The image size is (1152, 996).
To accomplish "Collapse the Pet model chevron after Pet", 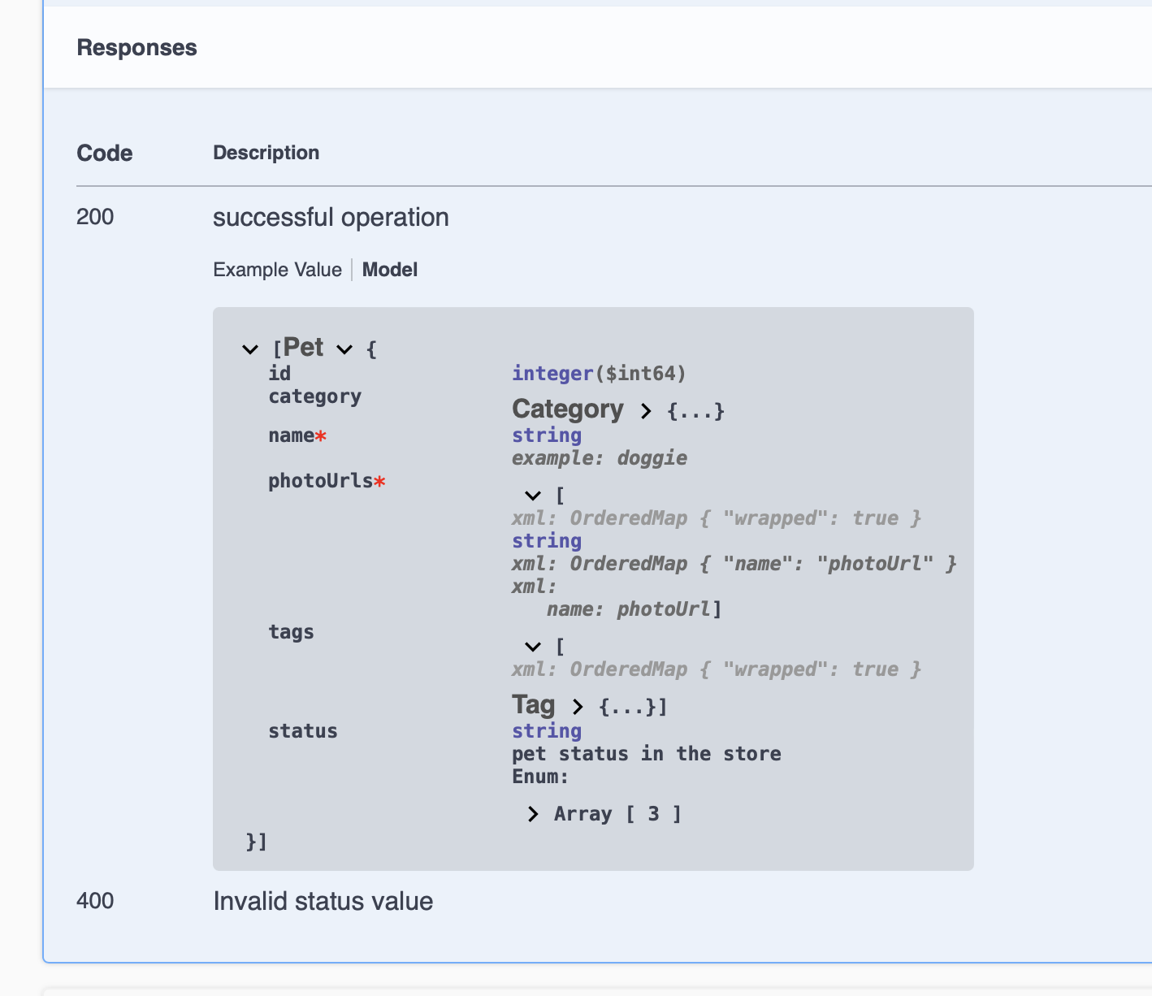I will (344, 349).
